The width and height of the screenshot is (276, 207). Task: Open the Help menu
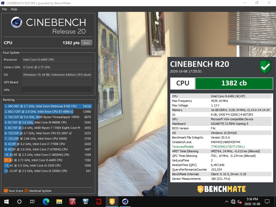14,9
